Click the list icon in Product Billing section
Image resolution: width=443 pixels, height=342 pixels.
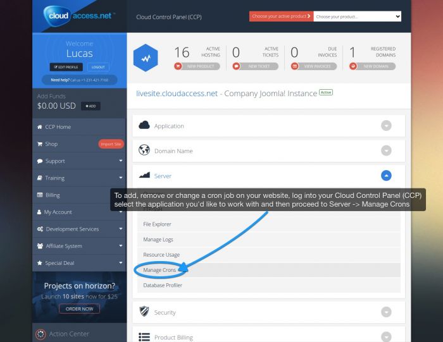pyautogui.click(x=144, y=337)
